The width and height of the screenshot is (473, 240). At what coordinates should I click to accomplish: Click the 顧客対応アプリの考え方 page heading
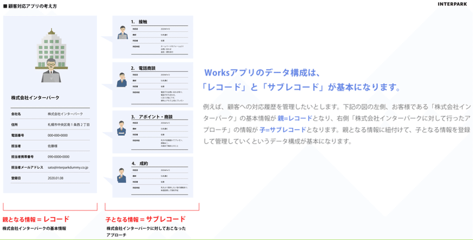point(30,6)
